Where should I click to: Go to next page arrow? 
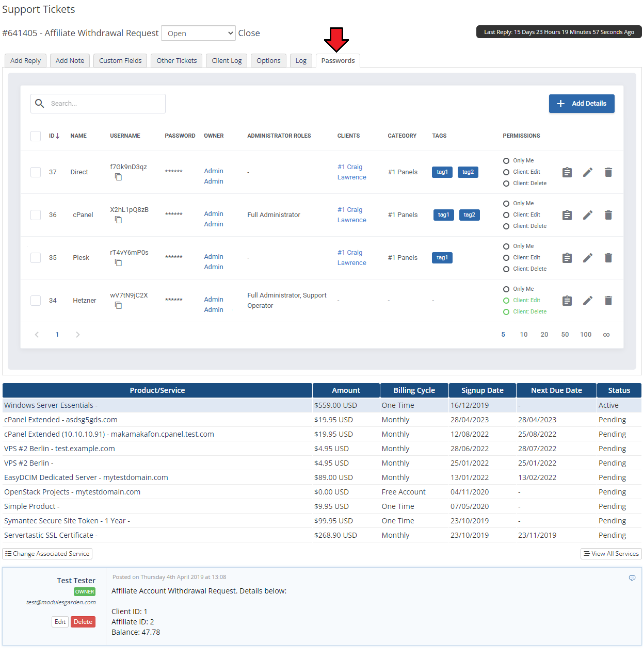(x=78, y=335)
